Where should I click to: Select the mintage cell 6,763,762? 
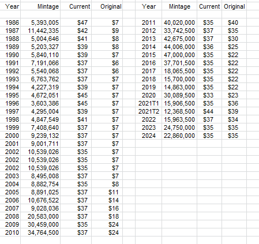click(x=40, y=79)
